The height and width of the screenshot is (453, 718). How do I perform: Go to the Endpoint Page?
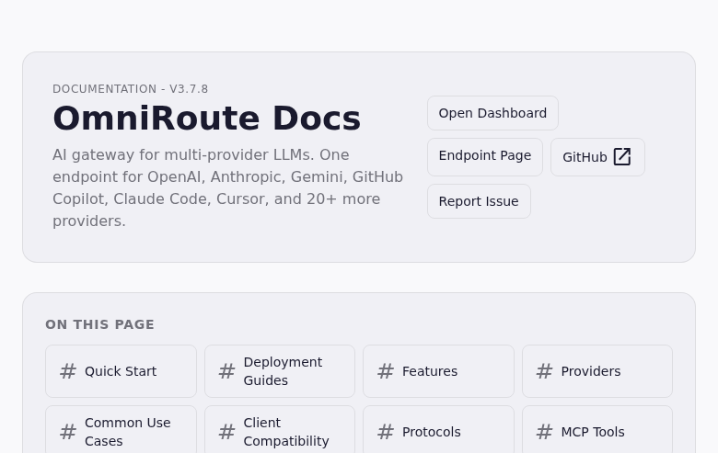click(485, 157)
